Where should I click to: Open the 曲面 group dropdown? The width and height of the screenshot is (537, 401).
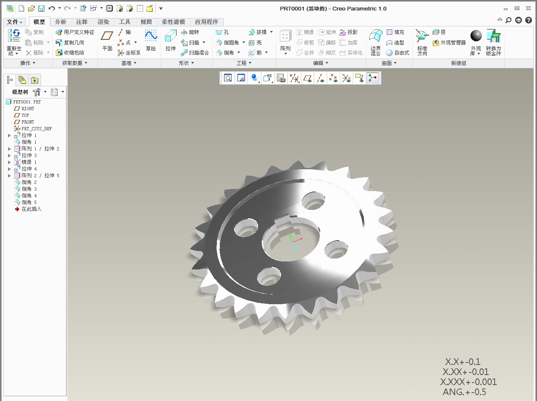[x=389, y=63]
